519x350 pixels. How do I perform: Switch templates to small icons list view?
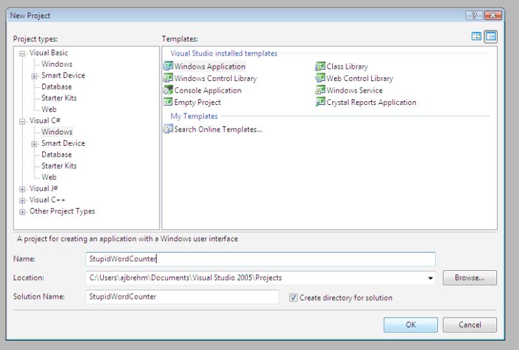(x=490, y=36)
